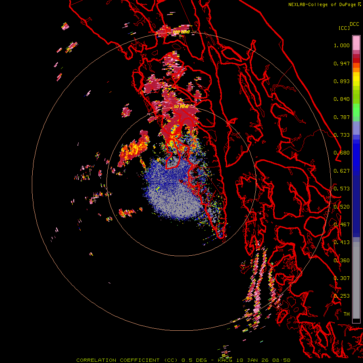Select the 0.627 scale value
This screenshot has height=363, width=363.
342,171
